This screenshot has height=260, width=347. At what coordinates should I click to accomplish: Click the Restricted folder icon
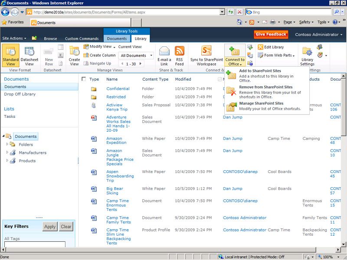click(94, 97)
